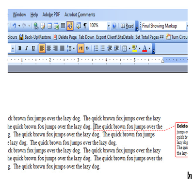Click the Insert Table icon
Image resolution: width=194 pixels, height=179 pixels.
[49, 26]
